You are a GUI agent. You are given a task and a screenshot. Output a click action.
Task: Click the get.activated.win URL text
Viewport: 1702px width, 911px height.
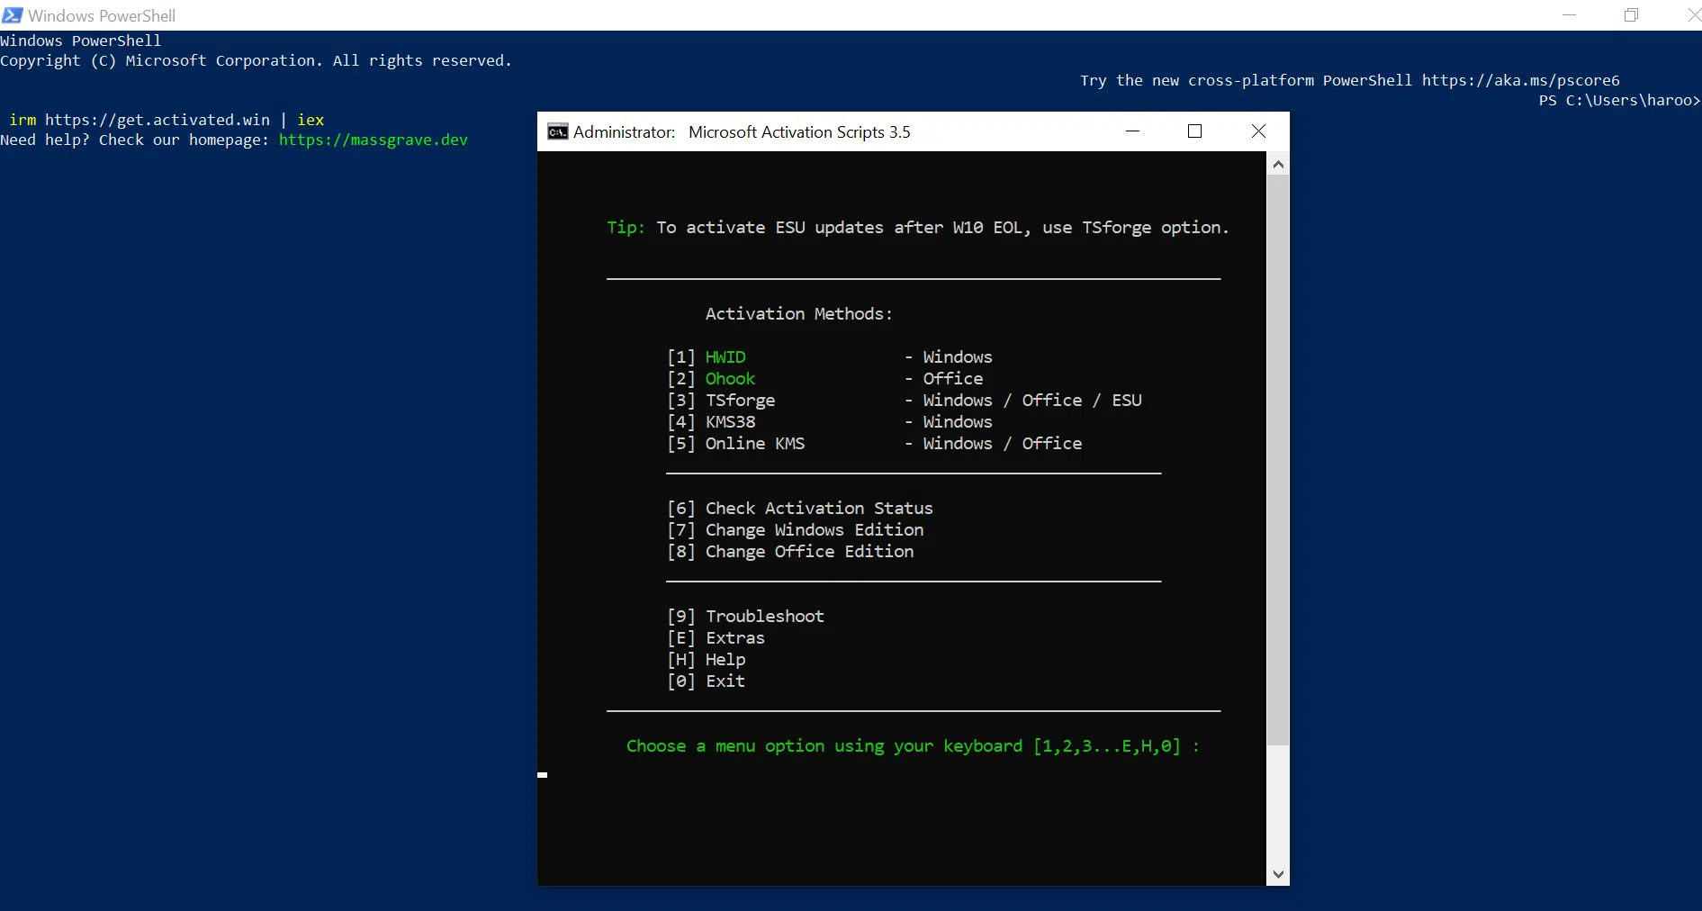pyautogui.click(x=157, y=120)
